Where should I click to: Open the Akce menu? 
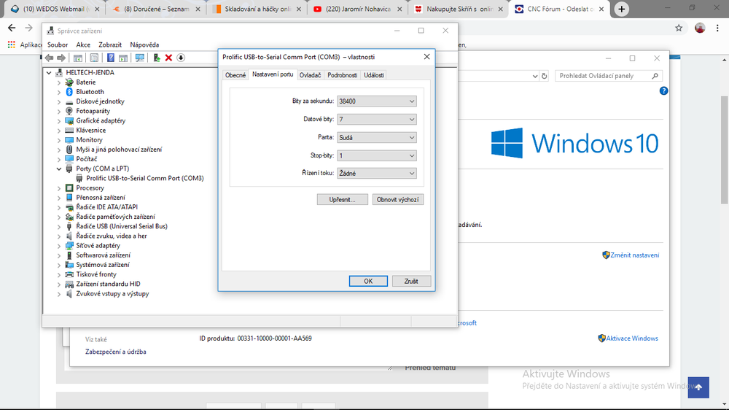point(83,45)
